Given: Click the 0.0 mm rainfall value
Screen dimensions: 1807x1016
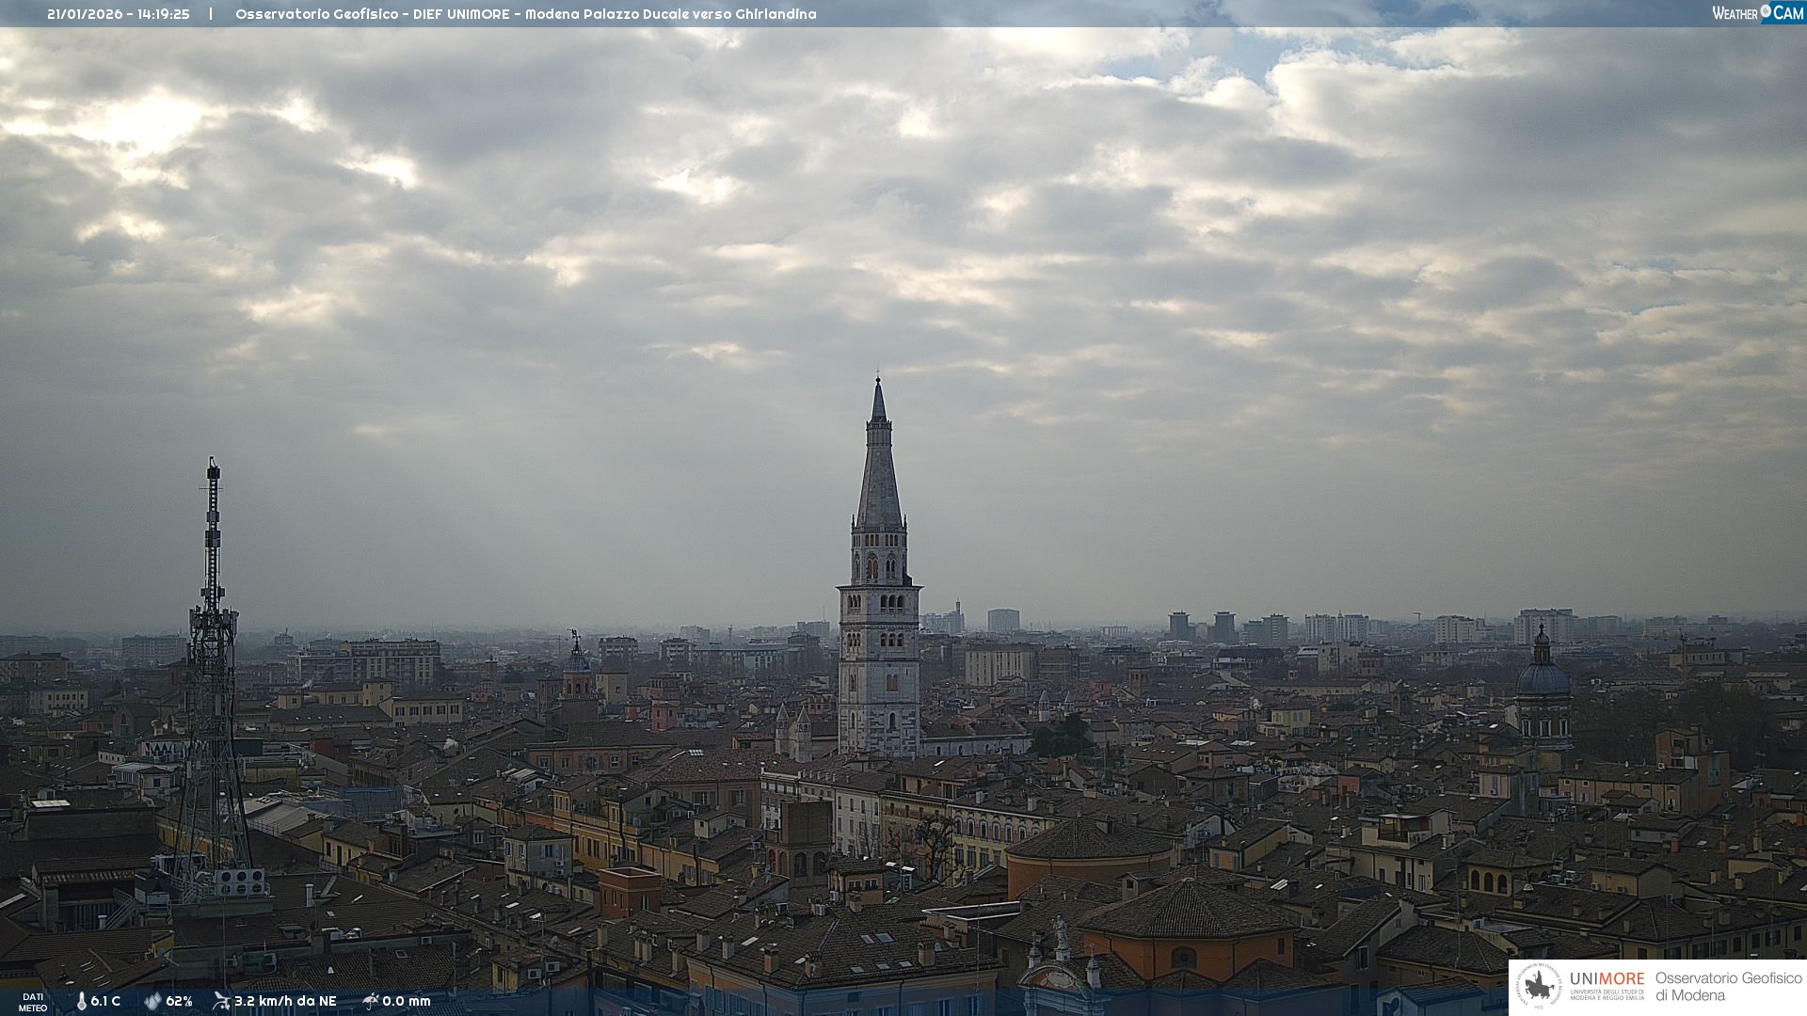Looking at the screenshot, I should point(407,1001).
